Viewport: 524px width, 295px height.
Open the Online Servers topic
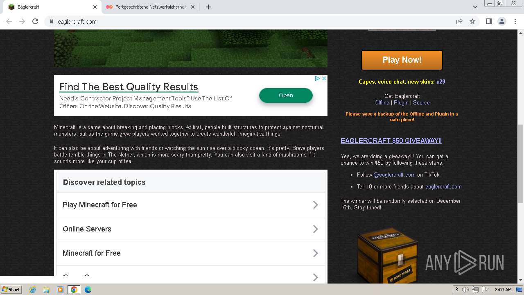(x=87, y=229)
